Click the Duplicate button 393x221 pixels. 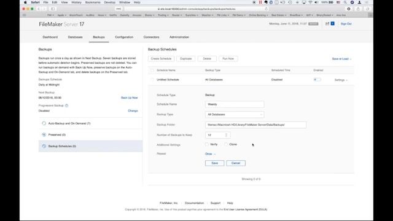pos(185,59)
